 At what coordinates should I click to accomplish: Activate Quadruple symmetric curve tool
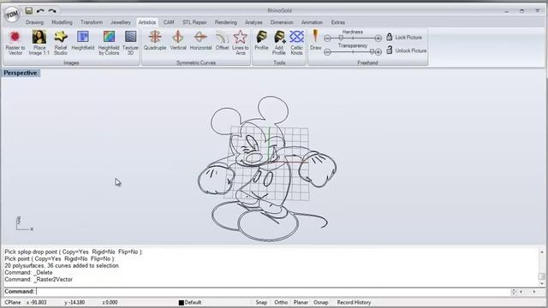[x=155, y=40]
